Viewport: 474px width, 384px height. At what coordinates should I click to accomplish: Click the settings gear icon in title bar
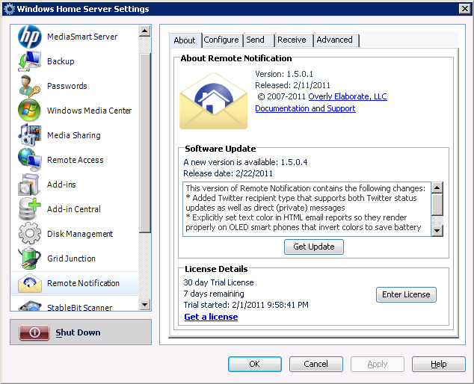tap(9, 9)
